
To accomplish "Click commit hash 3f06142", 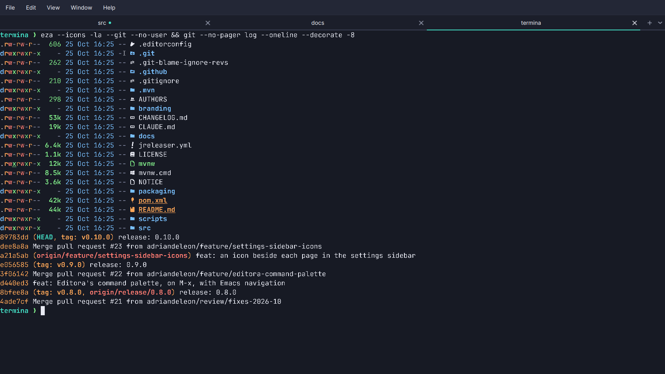I will tap(14, 274).
